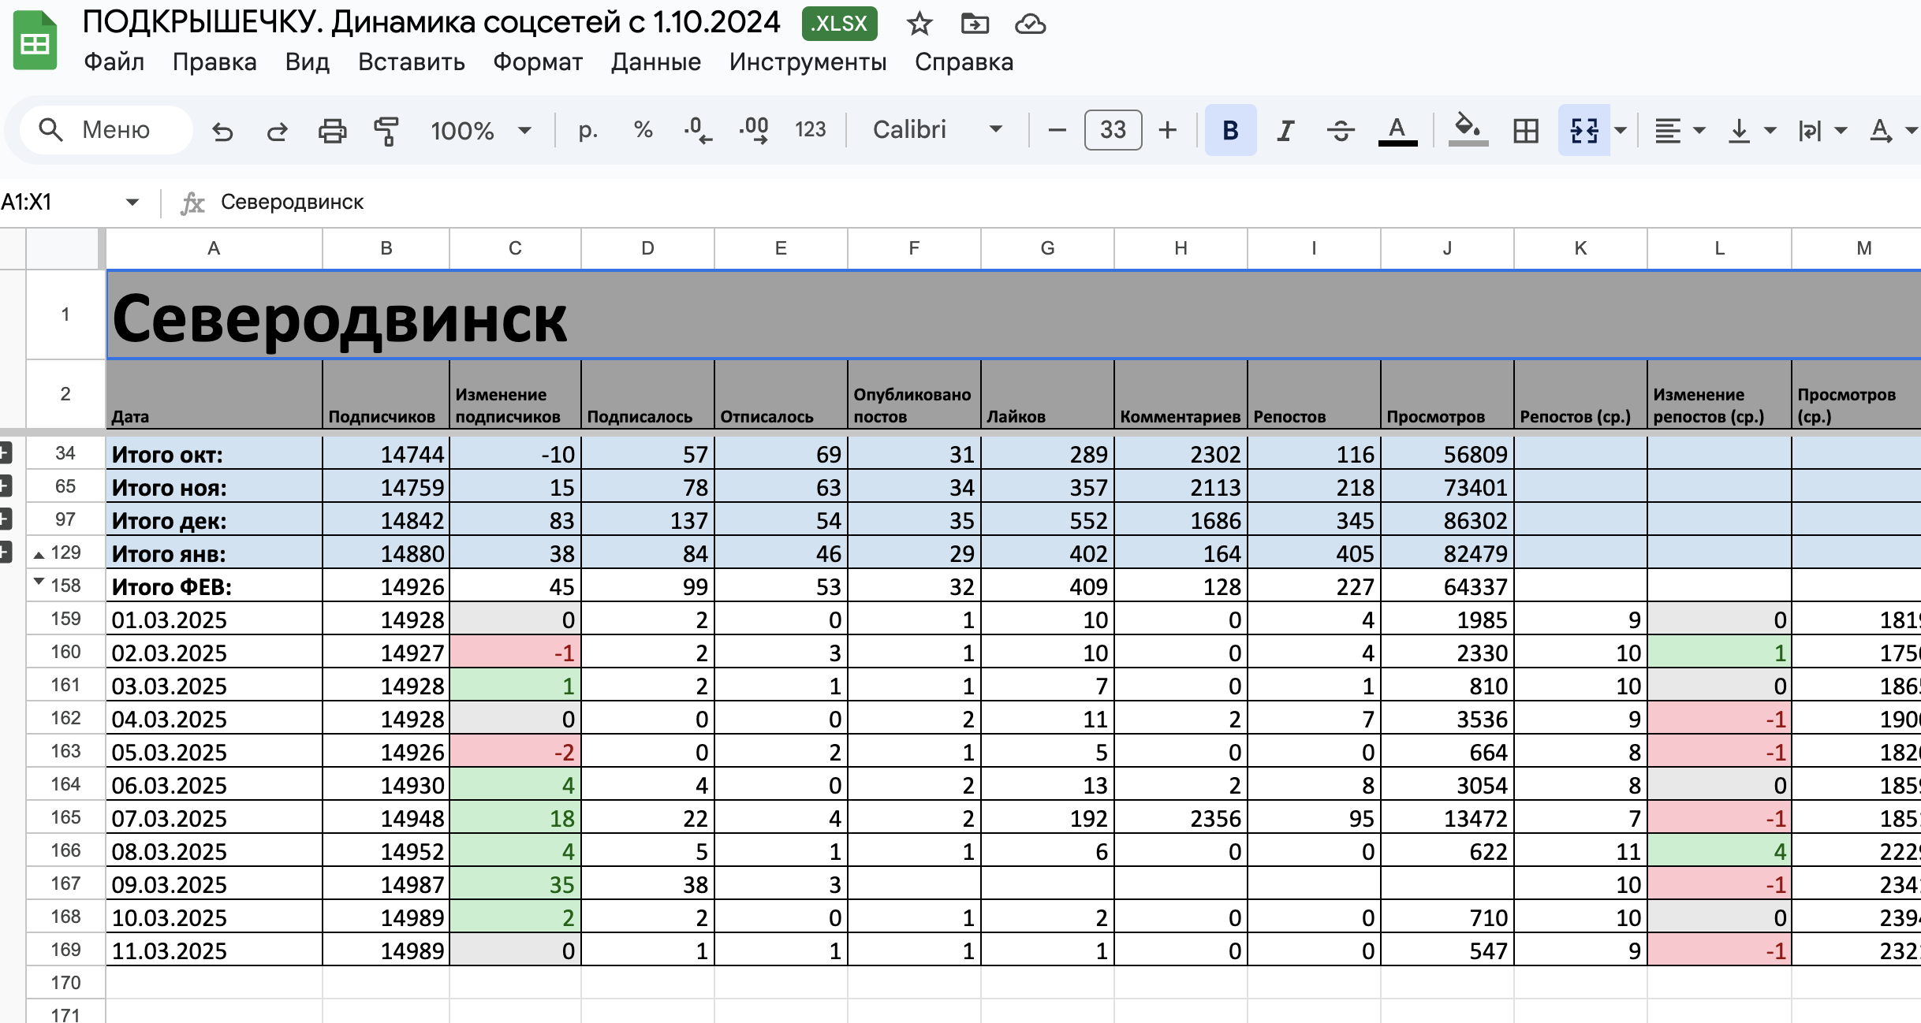Viewport: 1921px width, 1023px height.
Task: Open text wrapping dropdown
Action: pyautogui.click(x=1822, y=130)
